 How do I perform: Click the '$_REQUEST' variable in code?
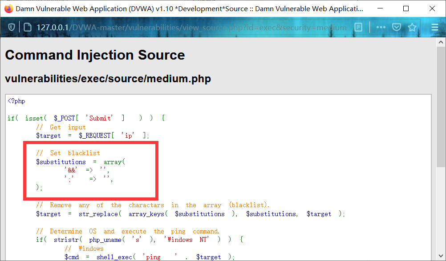[95, 136]
